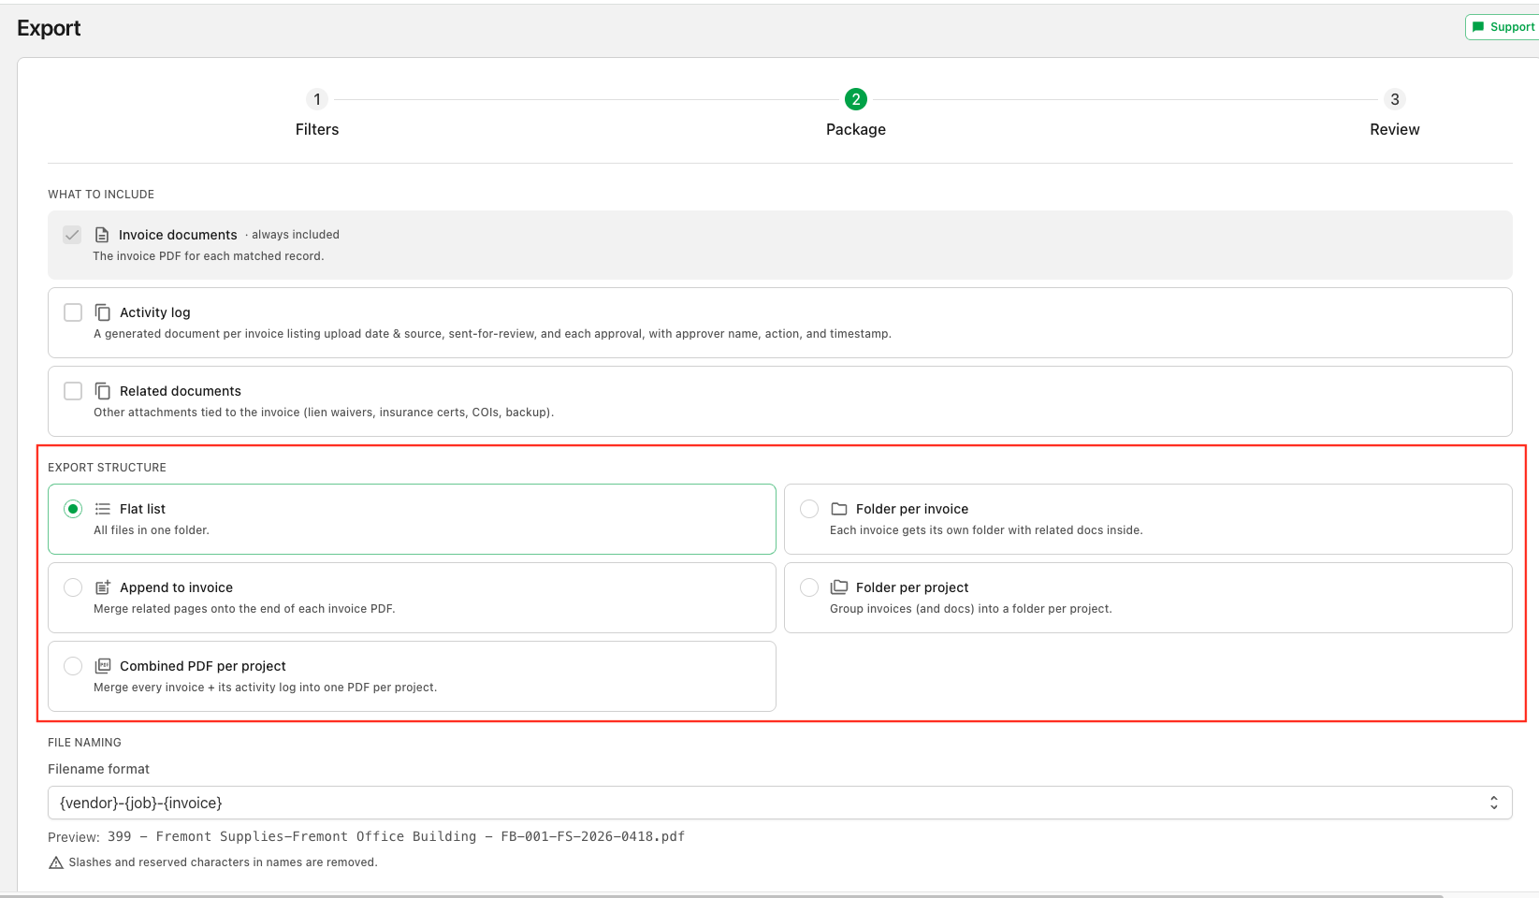This screenshot has width=1539, height=898.
Task: Click the EXPORT STRUCTURE heading
Action: (107, 468)
